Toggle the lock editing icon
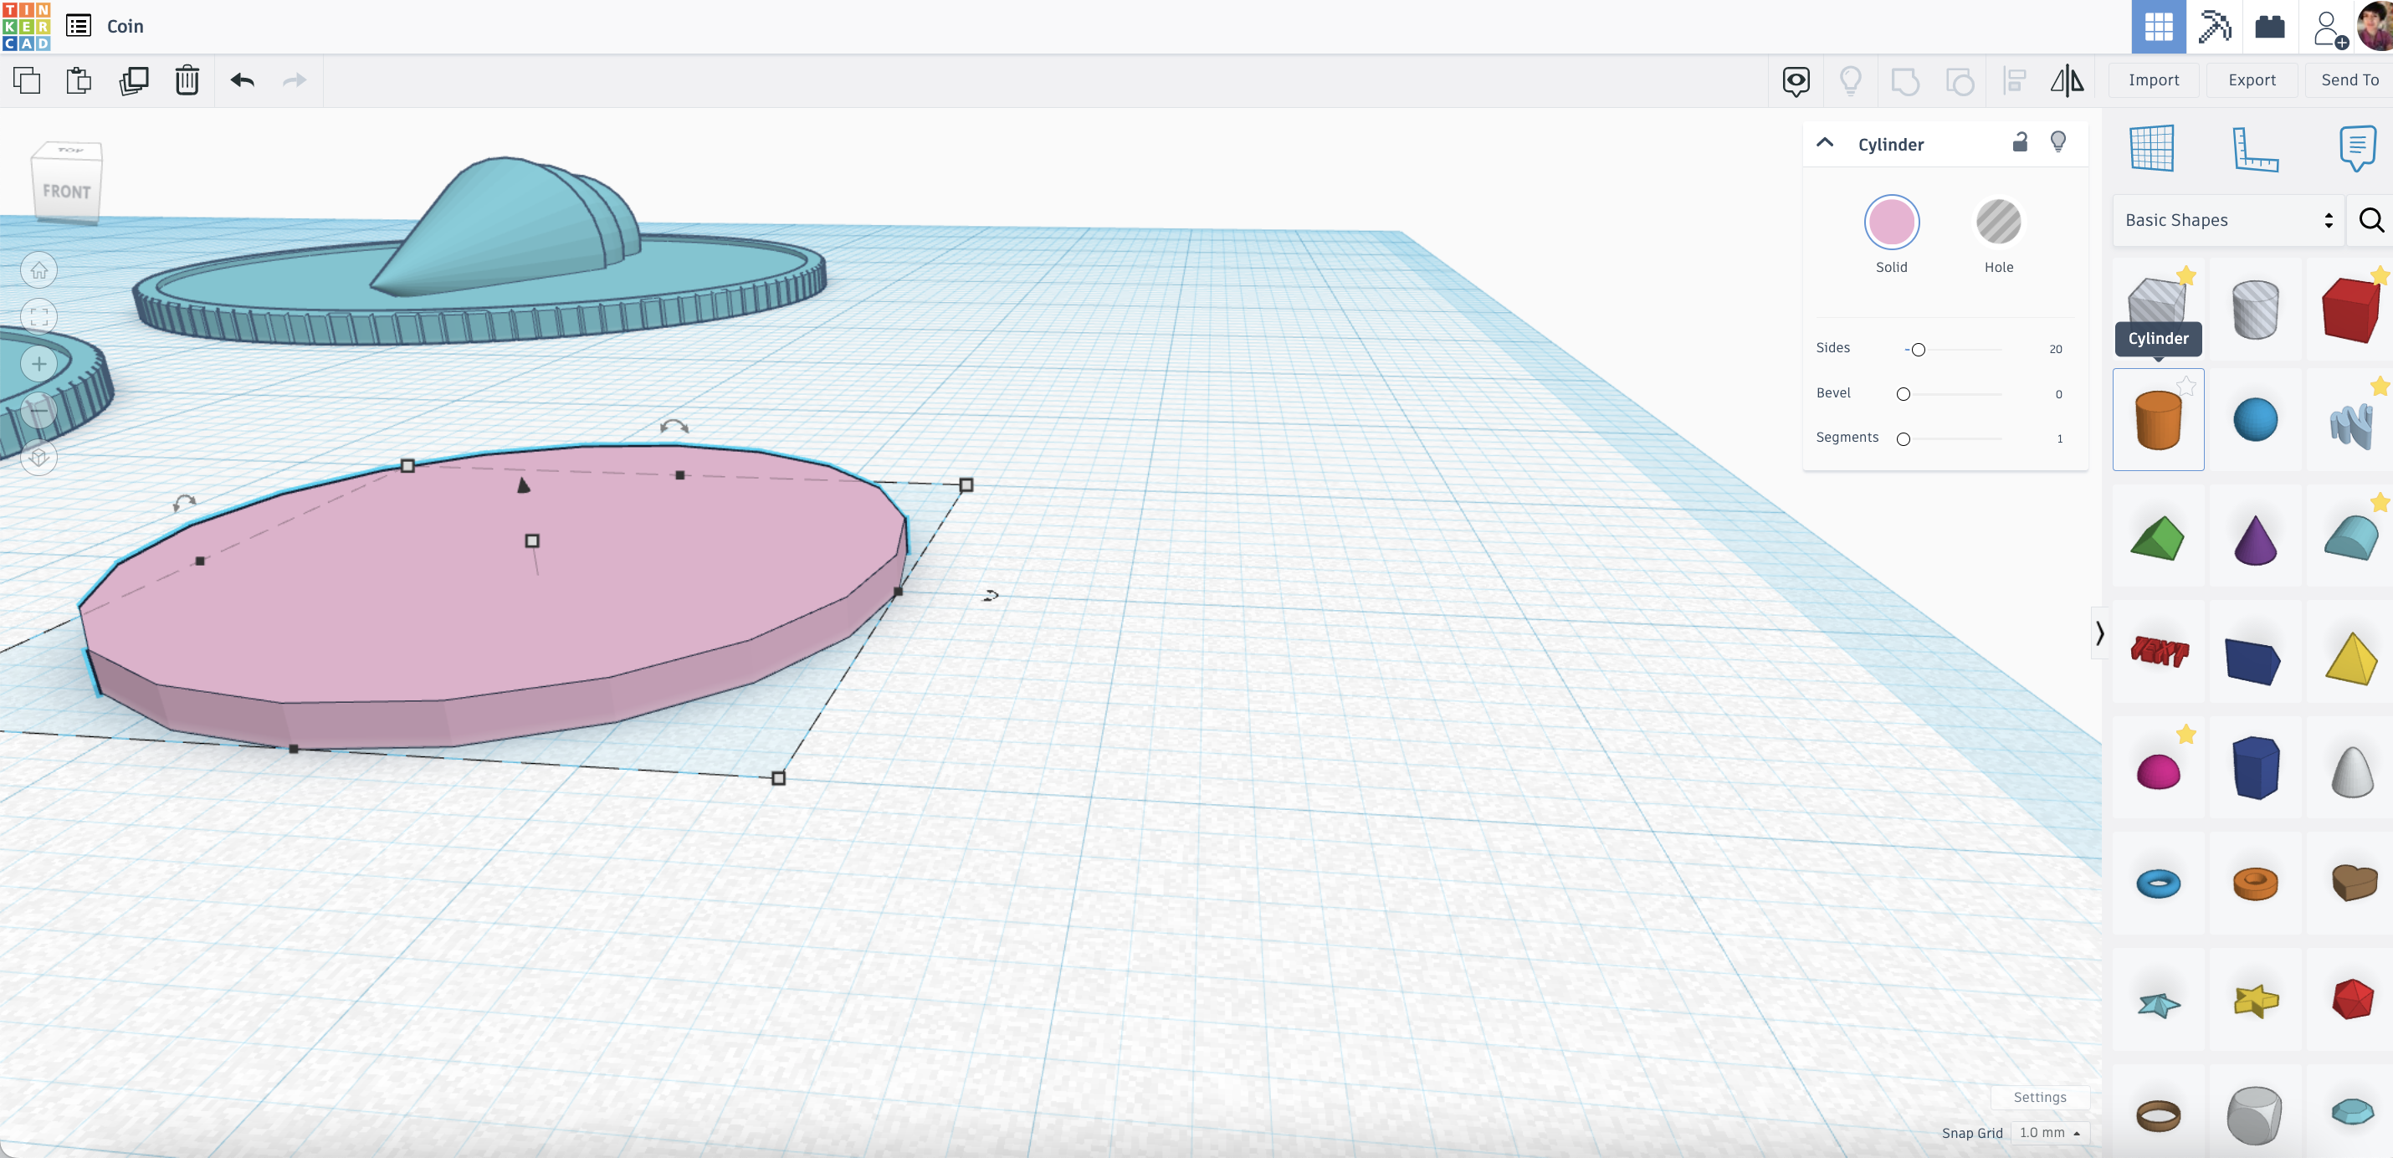Viewport: 2393px width, 1158px height. 2019,142
